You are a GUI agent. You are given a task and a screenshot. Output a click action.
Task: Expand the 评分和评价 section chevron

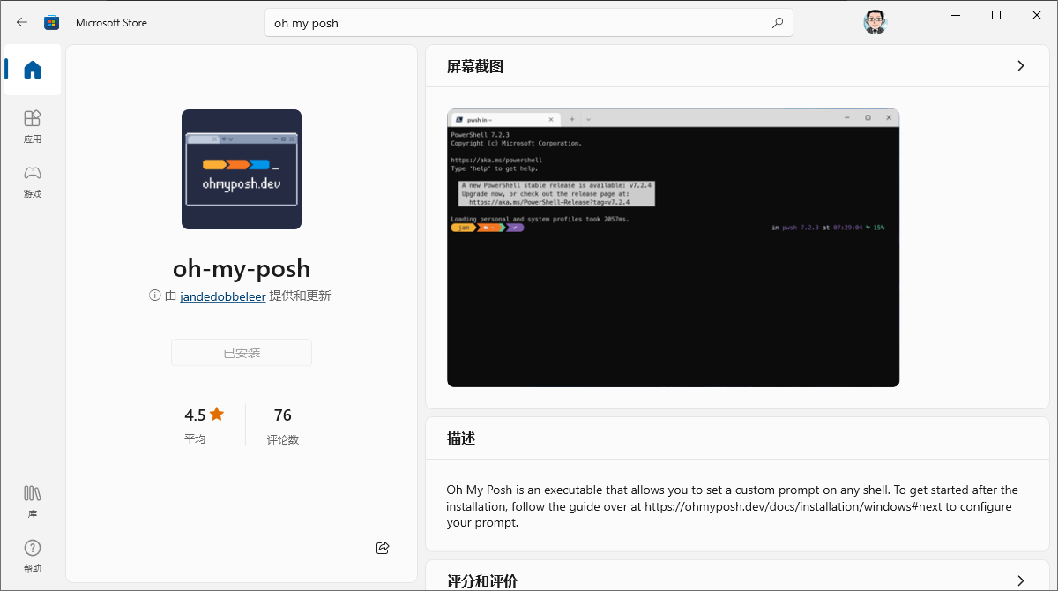(x=1021, y=580)
